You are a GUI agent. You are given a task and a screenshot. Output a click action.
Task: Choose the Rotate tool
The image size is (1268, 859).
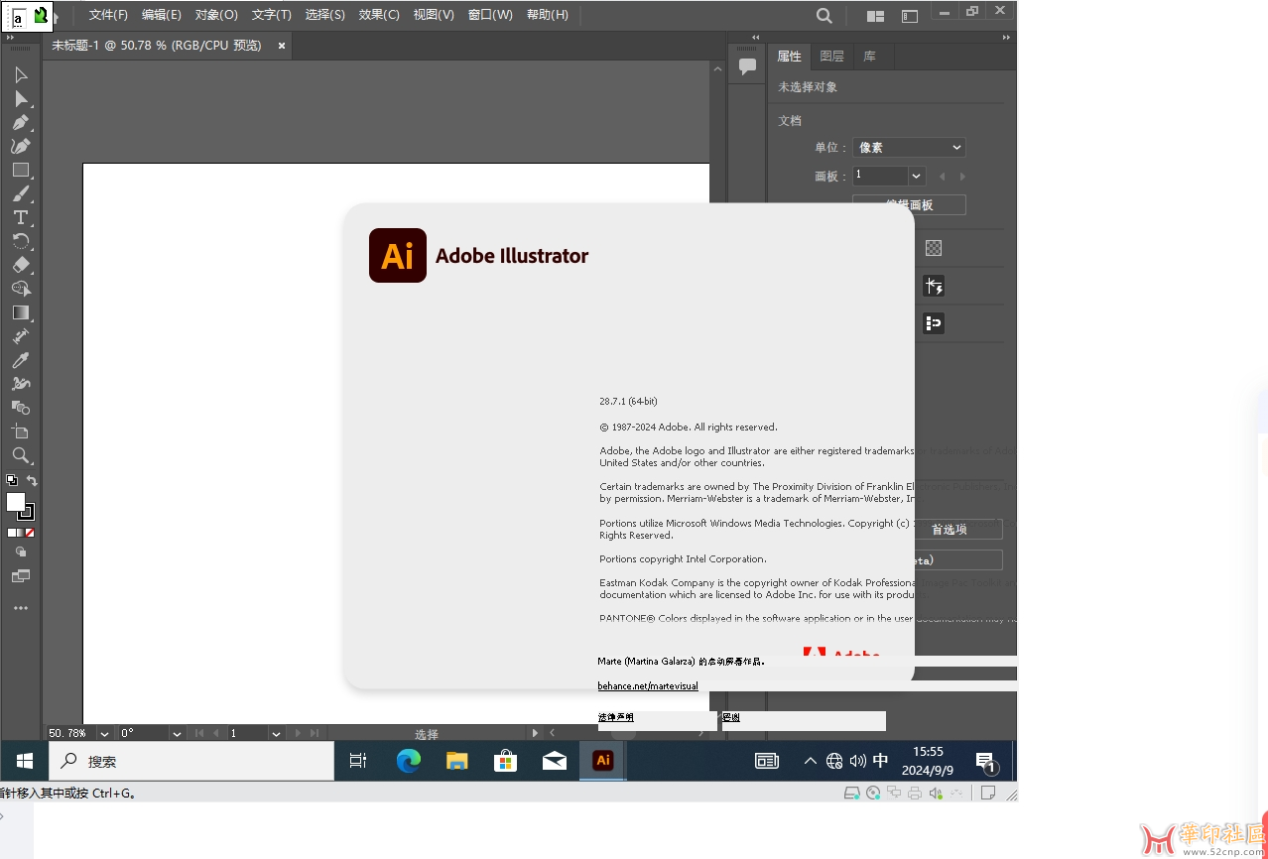pos(21,241)
